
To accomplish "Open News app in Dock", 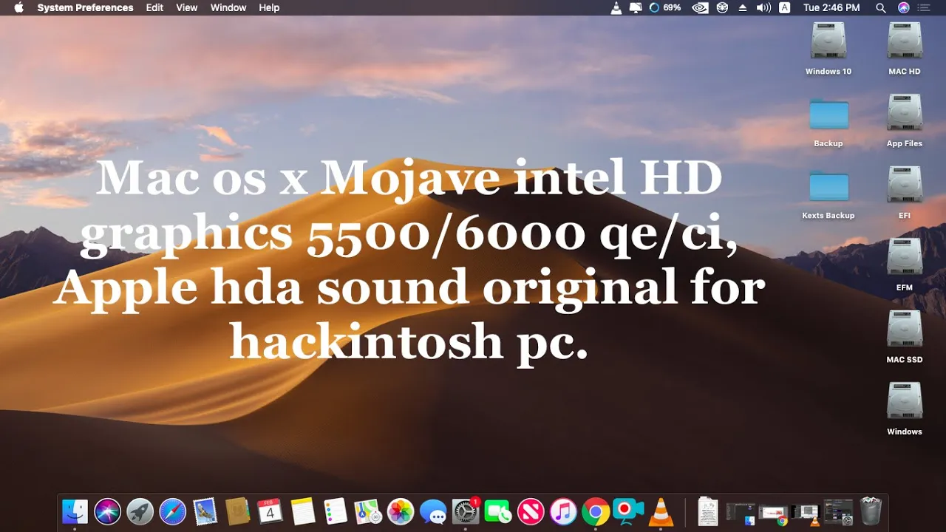I will [531, 511].
